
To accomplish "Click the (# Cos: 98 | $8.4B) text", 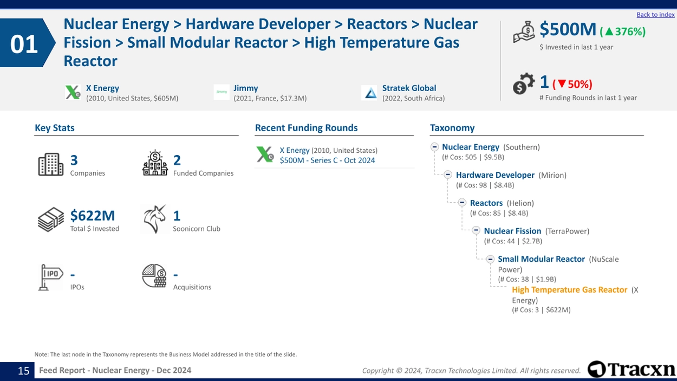I will [x=485, y=185].
